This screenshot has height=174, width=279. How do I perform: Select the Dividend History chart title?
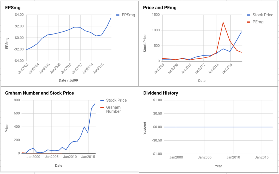[160, 93]
